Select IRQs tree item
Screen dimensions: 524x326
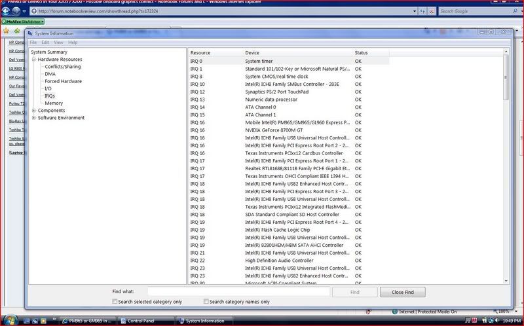point(50,96)
